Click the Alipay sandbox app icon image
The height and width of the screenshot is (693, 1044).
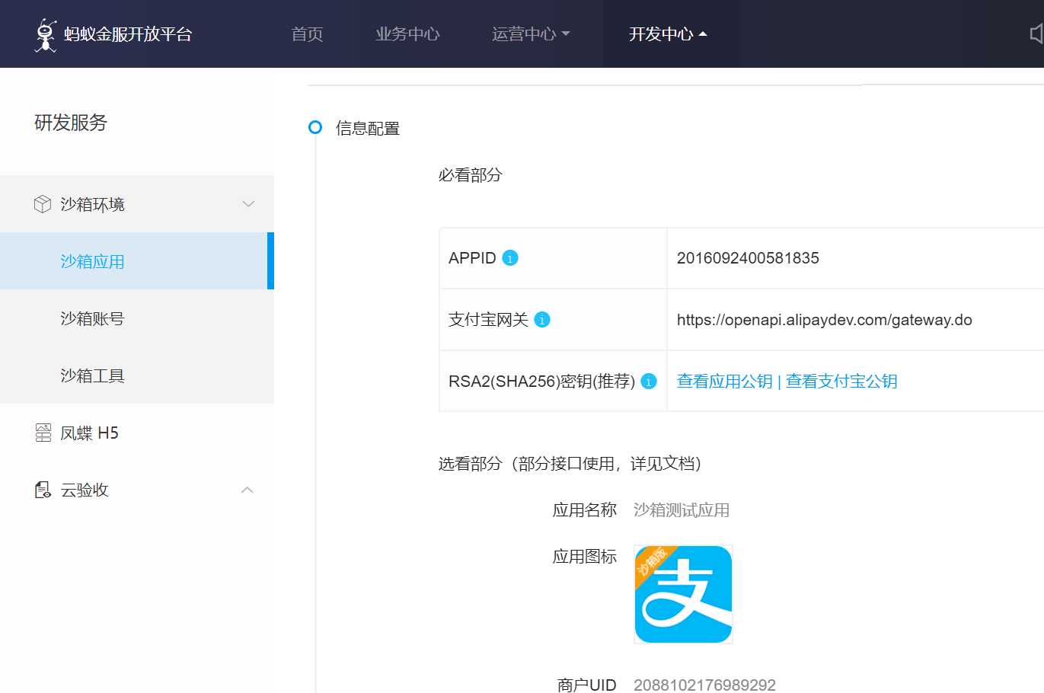684,595
